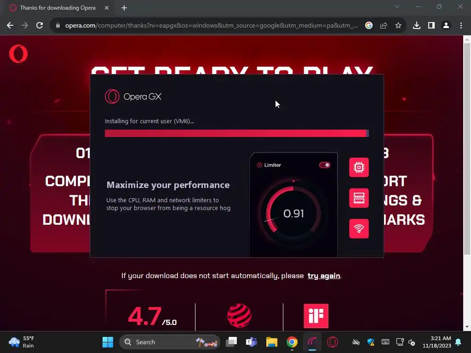Open the notifications bell
Viewport: 471px width, 353px height.
pyautogui.click(x=459, y=342)
